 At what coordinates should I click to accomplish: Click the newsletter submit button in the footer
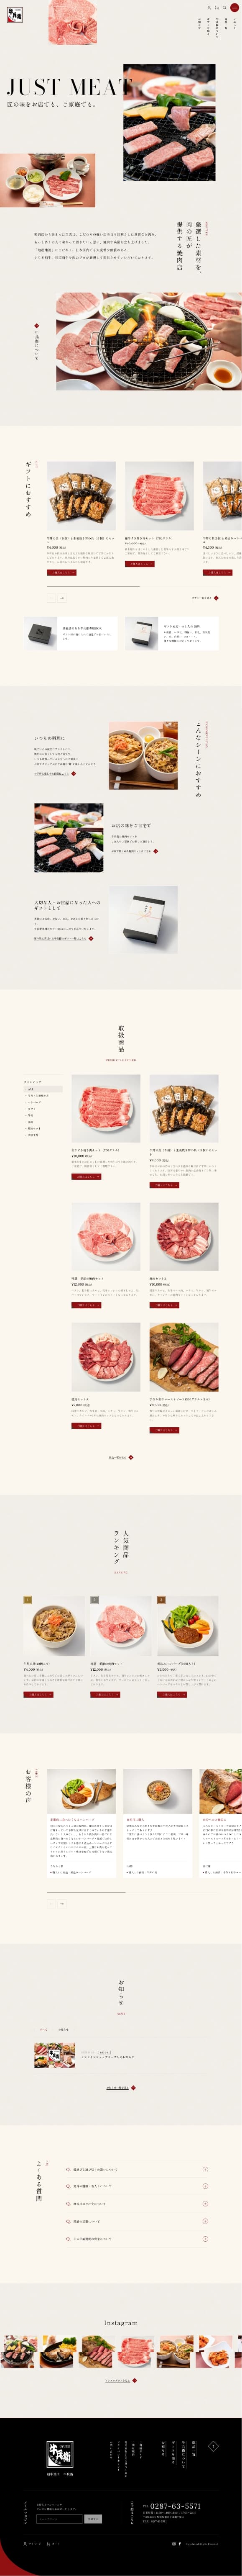click(x=92, y=2519)
